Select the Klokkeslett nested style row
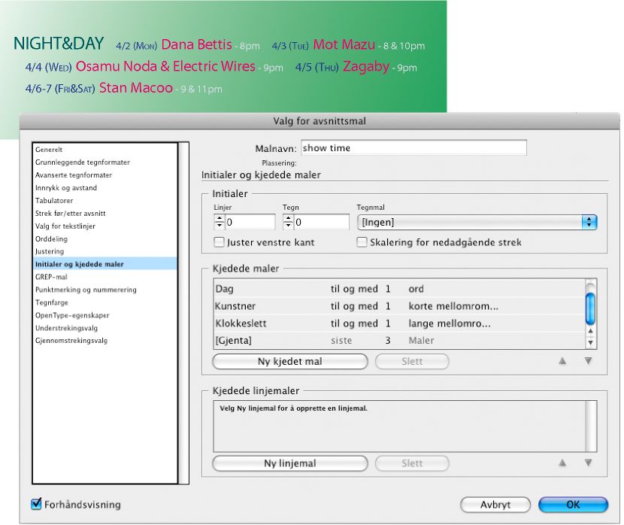Viewport: 624px width, 525px height. pos(399,323)
